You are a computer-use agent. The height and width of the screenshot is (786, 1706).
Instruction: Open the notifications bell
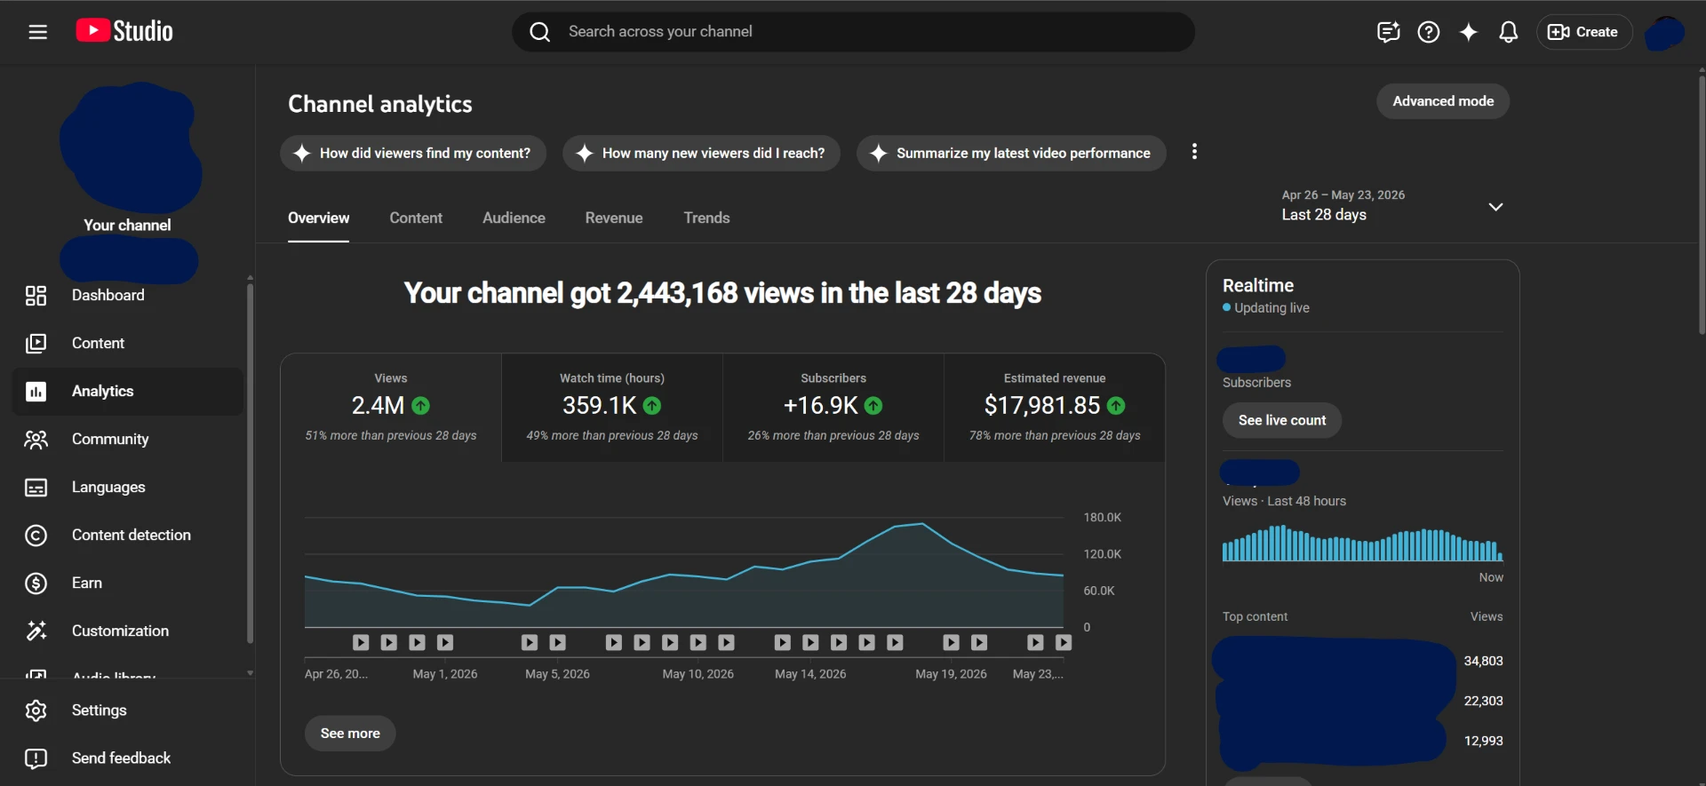point(1508,32)
